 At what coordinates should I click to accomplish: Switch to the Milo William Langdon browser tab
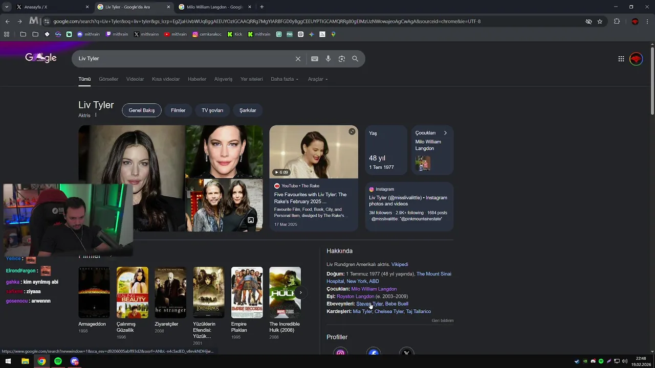click(x=214, y=7)
